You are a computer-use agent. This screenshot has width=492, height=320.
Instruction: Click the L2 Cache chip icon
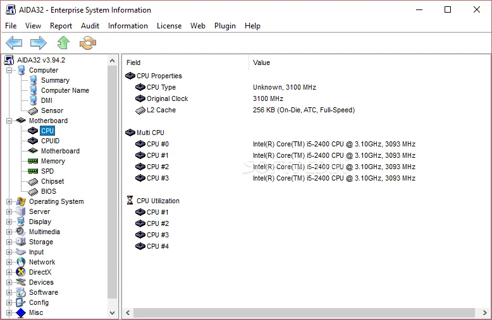[x=140, y=110]
